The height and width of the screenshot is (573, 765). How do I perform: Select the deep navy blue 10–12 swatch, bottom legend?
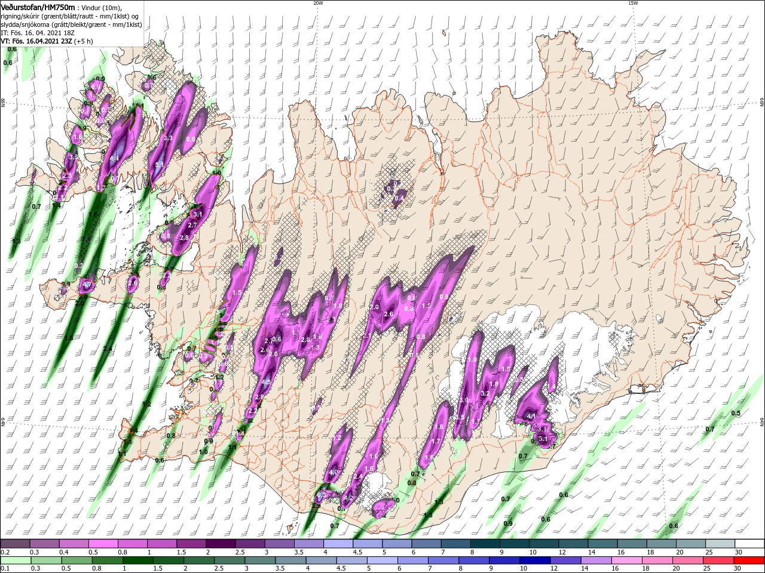click(535, 560)
